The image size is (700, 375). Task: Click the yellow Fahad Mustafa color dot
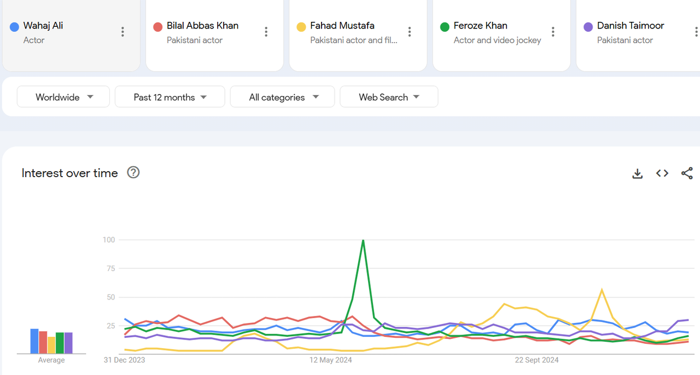[x=301, y=27]
